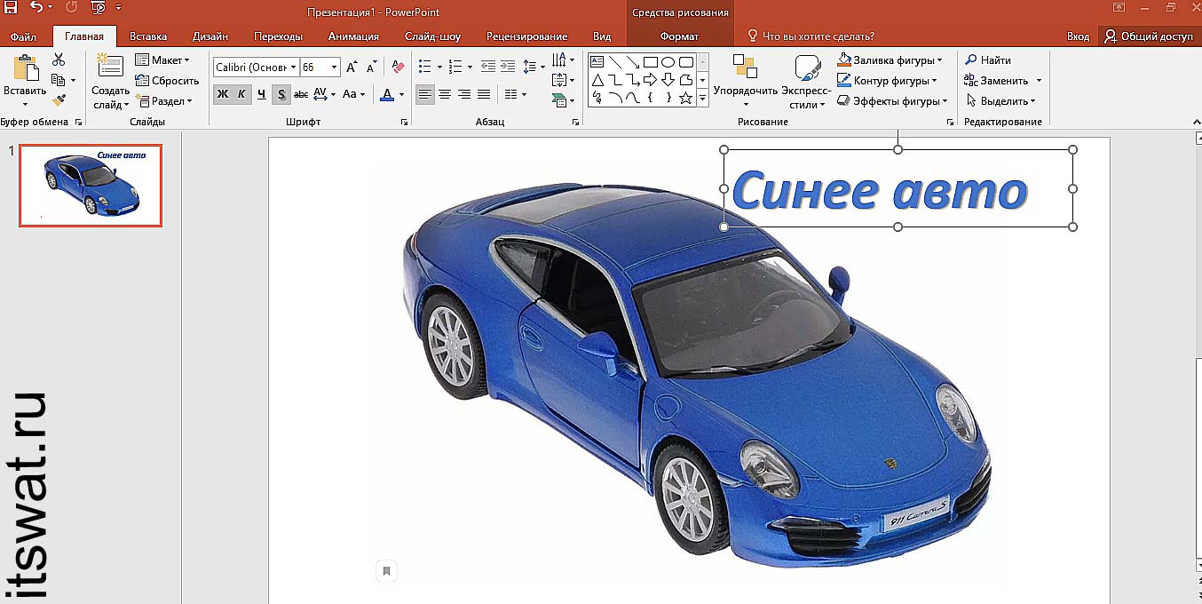
Task: Increase font size with the larger A icon
Action: click(352, 68)
